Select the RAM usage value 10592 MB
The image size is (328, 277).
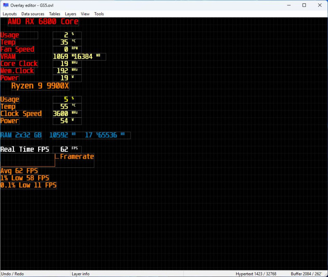(x=62, y=135)
